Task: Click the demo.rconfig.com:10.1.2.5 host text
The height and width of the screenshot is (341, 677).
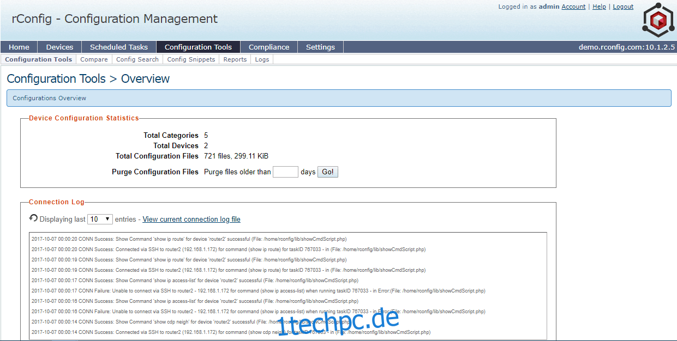Action: [x=627, y=47]
